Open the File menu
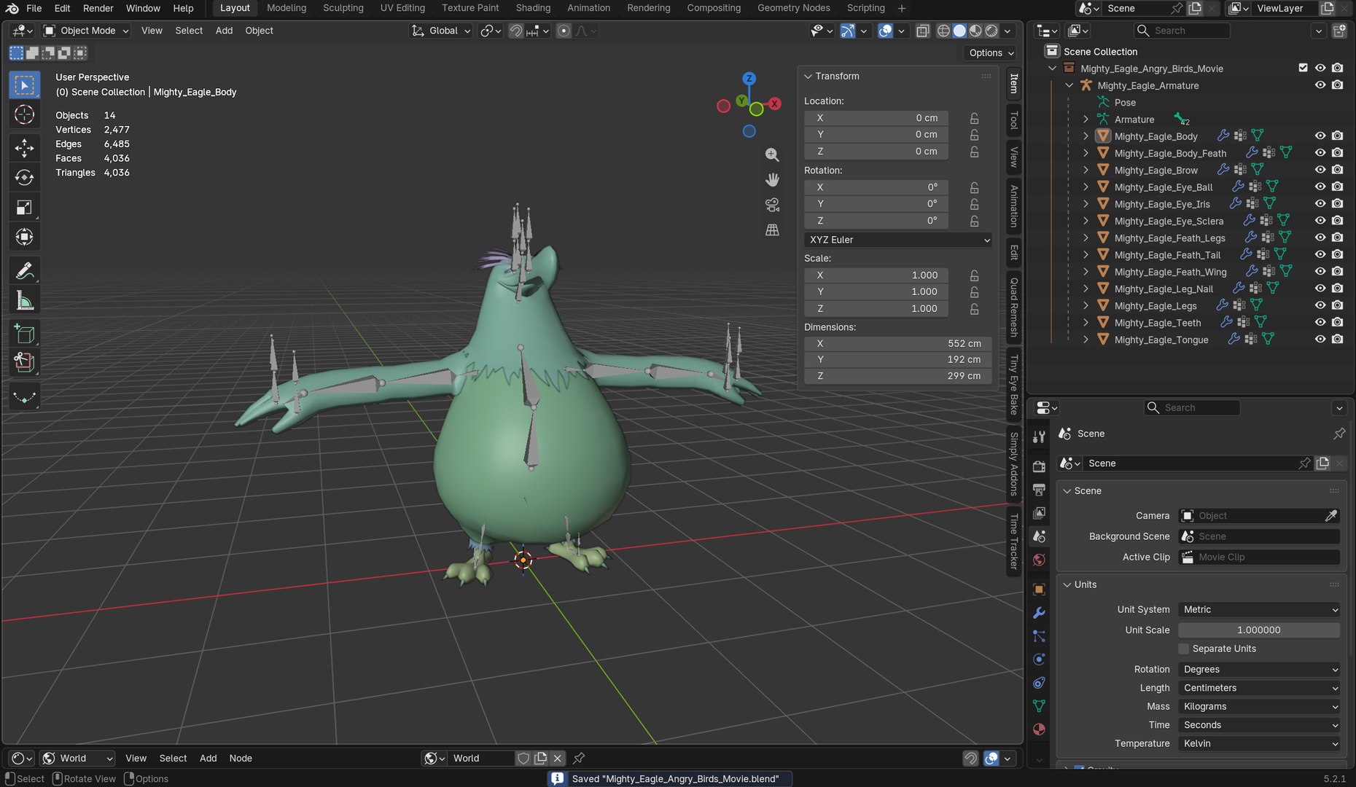 pyautogui.click(x=34, y=8)
